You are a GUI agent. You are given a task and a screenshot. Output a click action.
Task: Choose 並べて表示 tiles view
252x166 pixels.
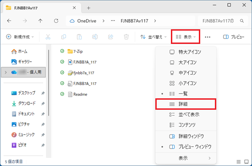186,115
